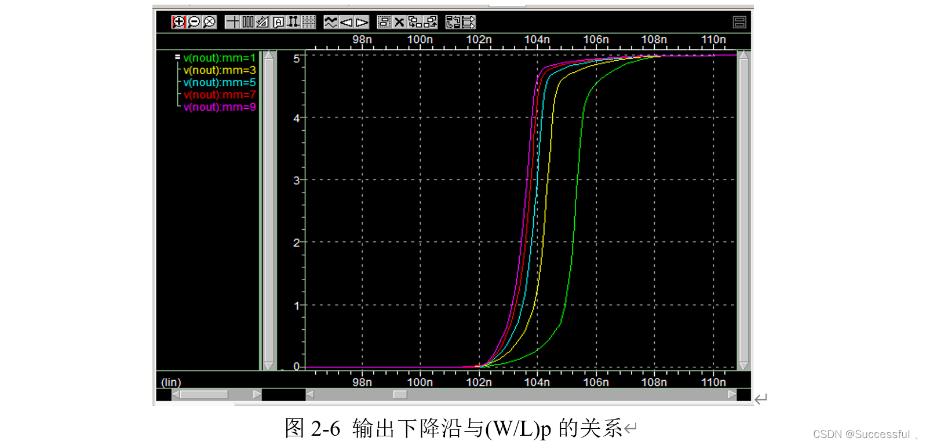Click the y-axis value 5
The image size is (926, 445).
click(x=297, y=59)
